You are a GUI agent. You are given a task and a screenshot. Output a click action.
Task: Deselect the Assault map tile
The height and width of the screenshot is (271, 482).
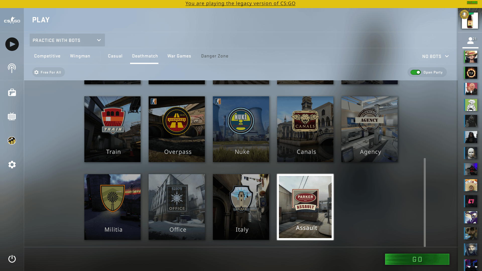tap(305, 207)
